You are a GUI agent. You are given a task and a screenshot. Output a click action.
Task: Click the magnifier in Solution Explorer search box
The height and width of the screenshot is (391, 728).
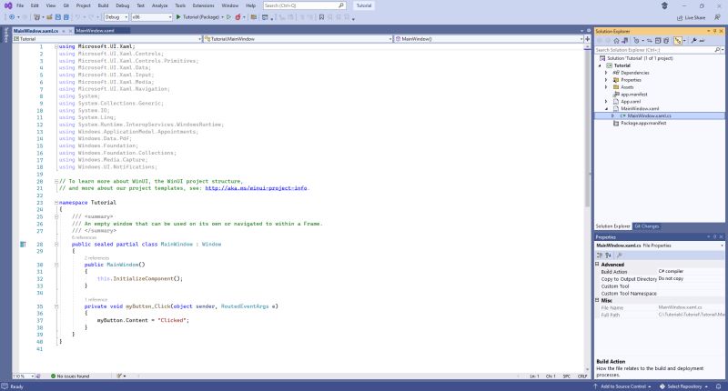(717, 50)
